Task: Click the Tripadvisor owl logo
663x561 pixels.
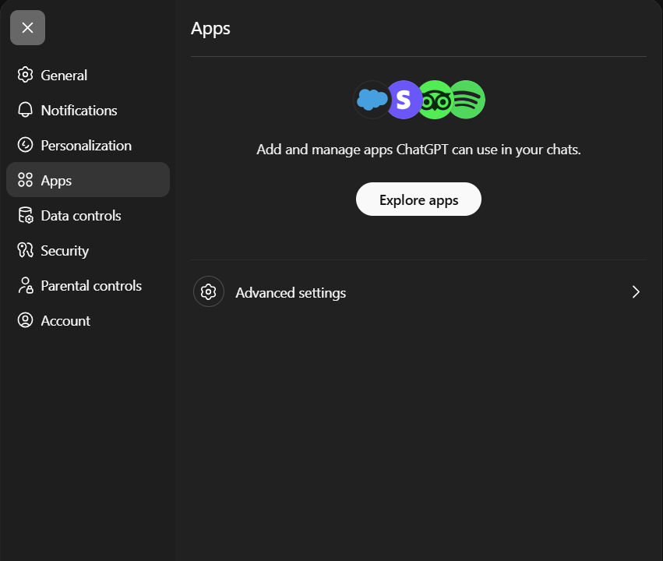Action: point(435,100)
